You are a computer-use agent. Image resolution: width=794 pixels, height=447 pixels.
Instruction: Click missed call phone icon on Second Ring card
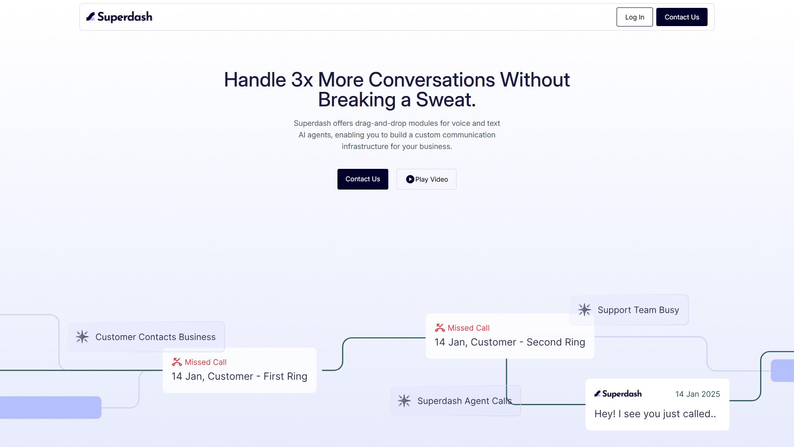pos(440,328)
